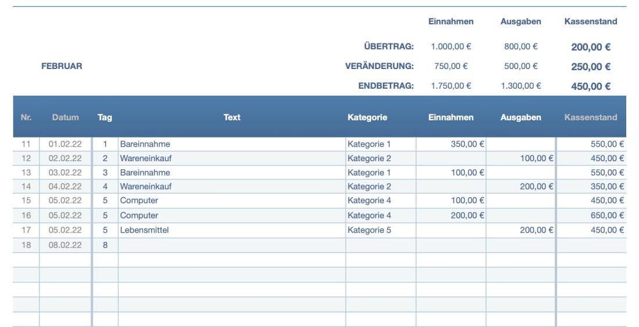The height and width of the screenshot is (327, 639).
Task: Select the ÜBERTRAG Einnahmen value 1.000,00 €
Action: [451, 47]
